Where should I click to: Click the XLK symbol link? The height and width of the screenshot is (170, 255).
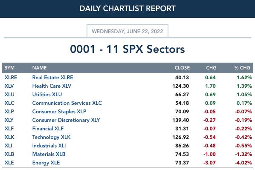tap(9, 137)
